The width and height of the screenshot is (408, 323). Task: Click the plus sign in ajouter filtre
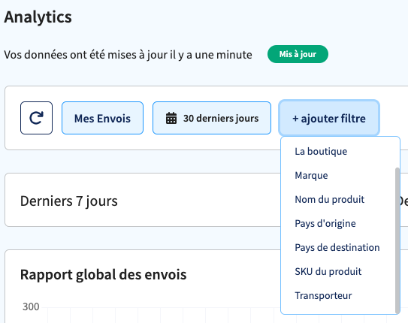coord(295,119)
